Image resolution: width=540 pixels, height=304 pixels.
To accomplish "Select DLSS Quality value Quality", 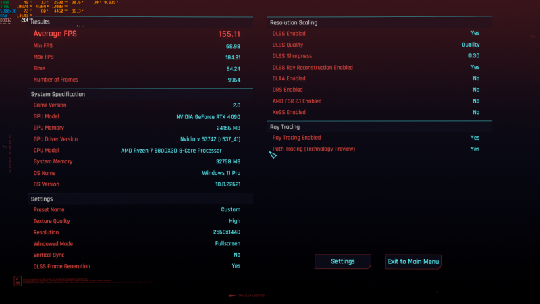I will [x=470, y=45].
